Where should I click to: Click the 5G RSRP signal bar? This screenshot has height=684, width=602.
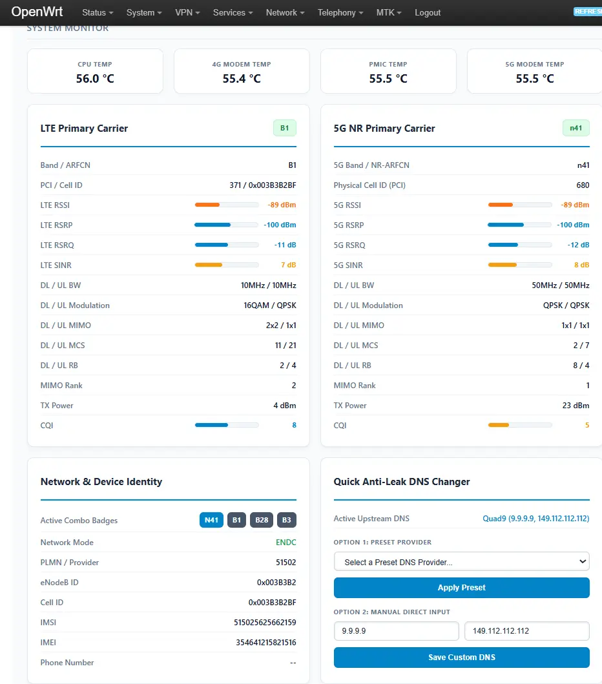pyautogui.click(x=519, y=225)
